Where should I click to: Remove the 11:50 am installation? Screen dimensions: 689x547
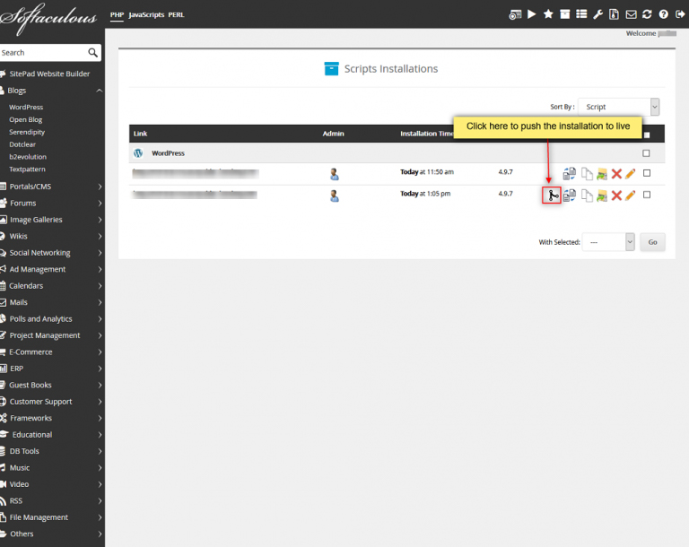[616, 174]
